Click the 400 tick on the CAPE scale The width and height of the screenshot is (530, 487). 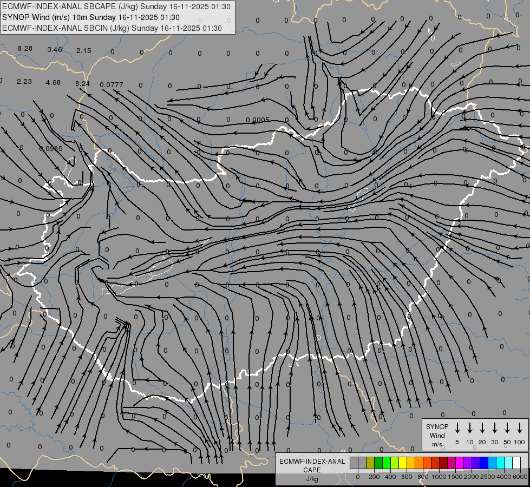point(390,477)
